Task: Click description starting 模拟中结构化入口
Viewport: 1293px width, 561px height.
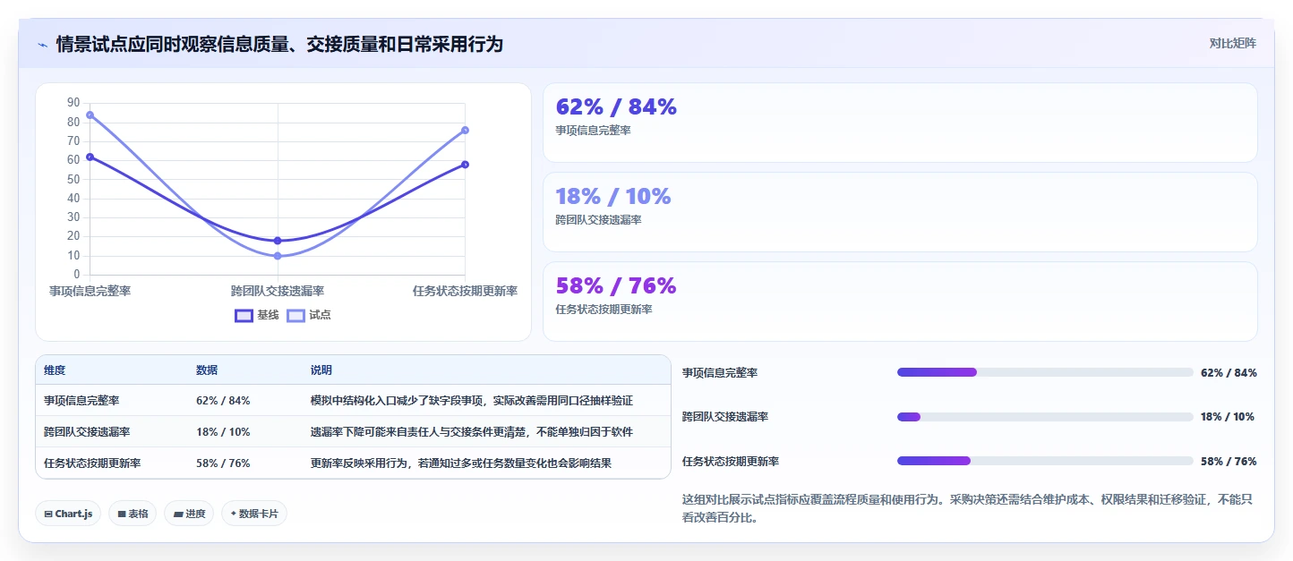Action: (472, 401)
